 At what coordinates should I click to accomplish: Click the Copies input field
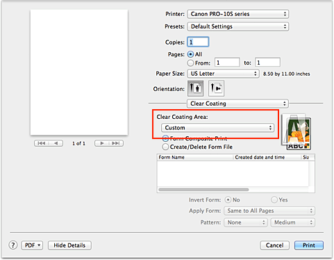point(198,42)
